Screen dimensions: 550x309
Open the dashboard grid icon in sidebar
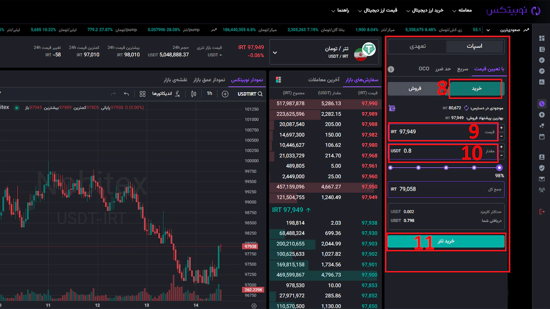542,39
